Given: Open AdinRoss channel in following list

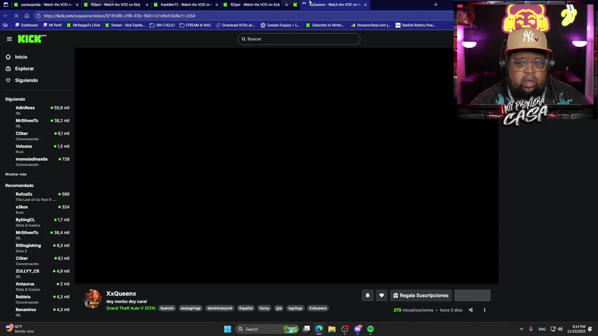Looking at the screenshot, I should (37, 110).
